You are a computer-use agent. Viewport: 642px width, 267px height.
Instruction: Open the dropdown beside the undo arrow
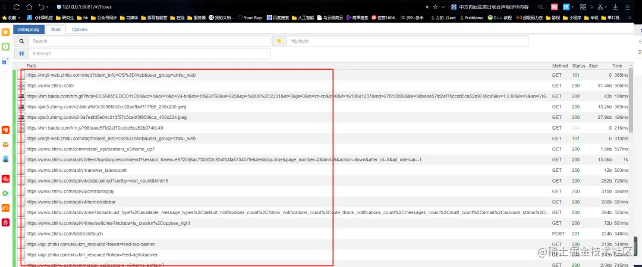(x=48, y=7)
